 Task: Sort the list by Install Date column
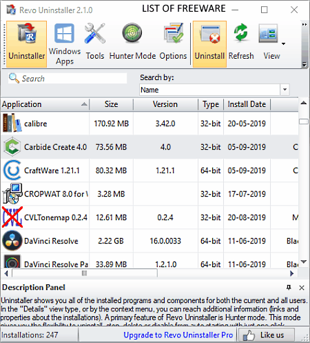(x=247, y=104)
